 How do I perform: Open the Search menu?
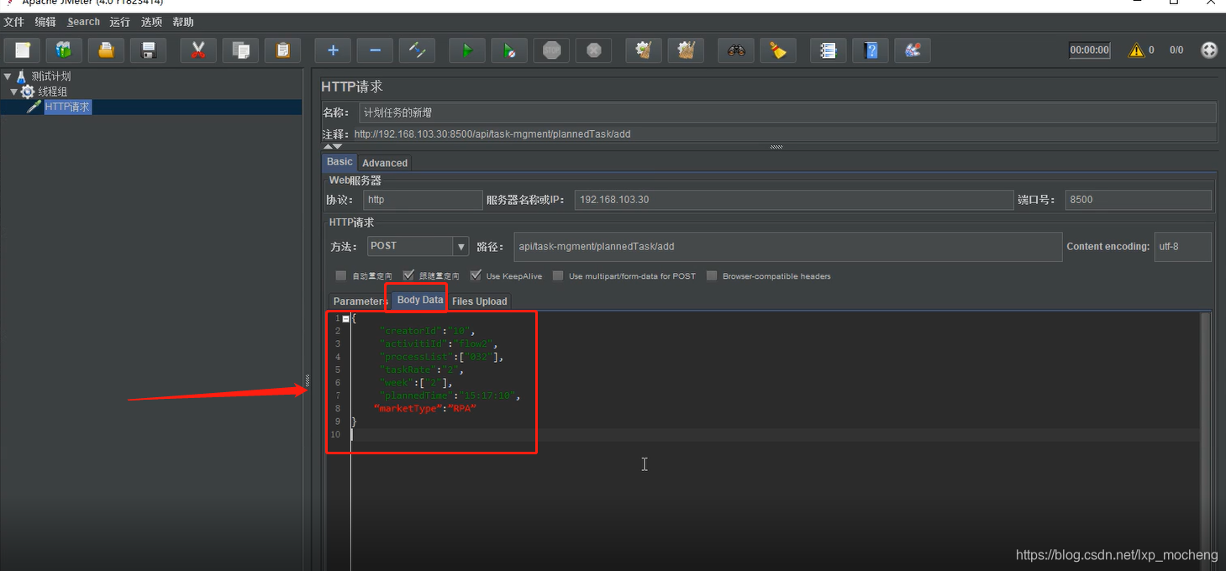(x=83, y=22)
